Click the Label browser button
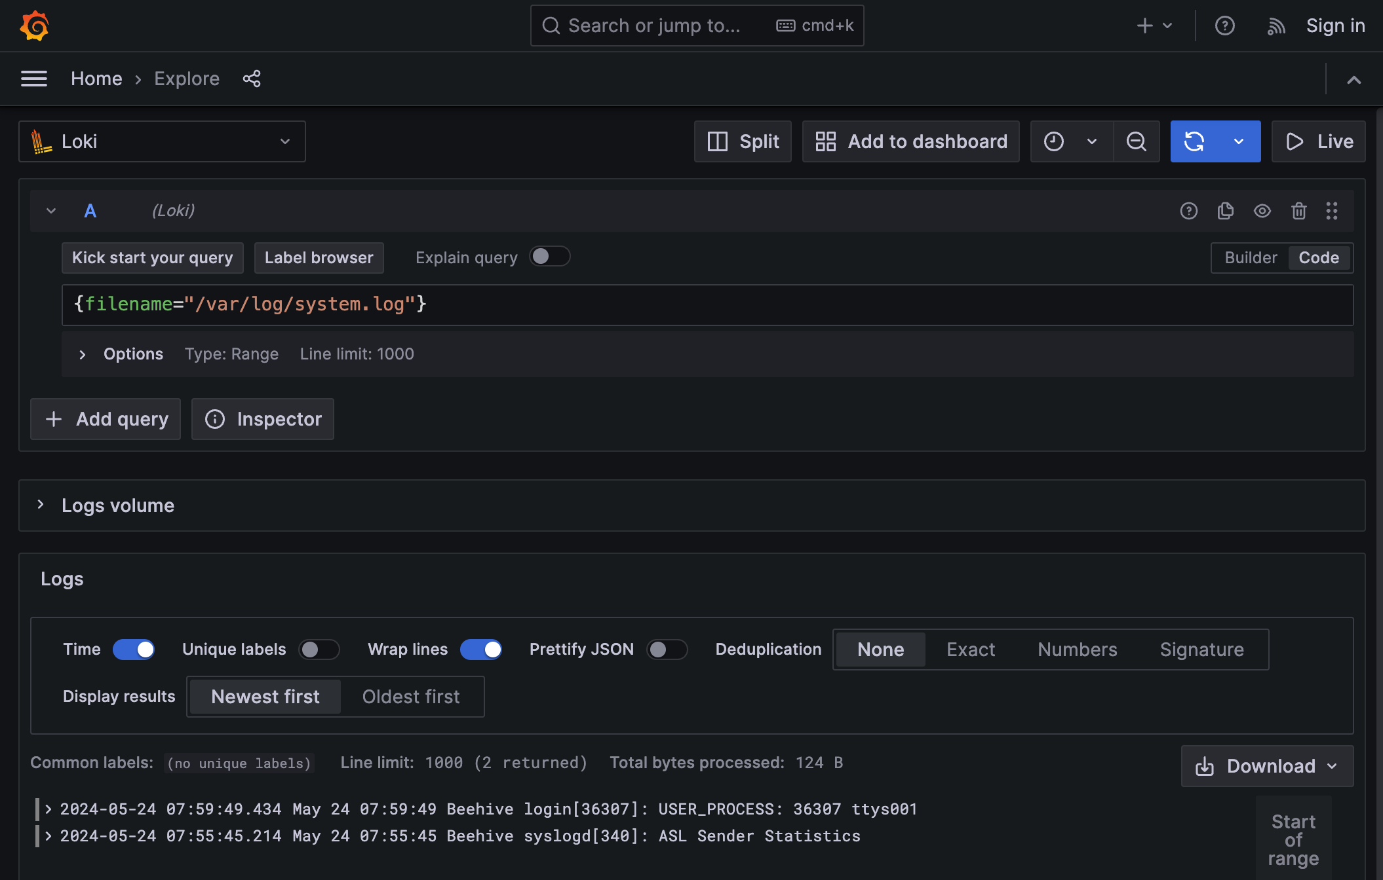 319,257
